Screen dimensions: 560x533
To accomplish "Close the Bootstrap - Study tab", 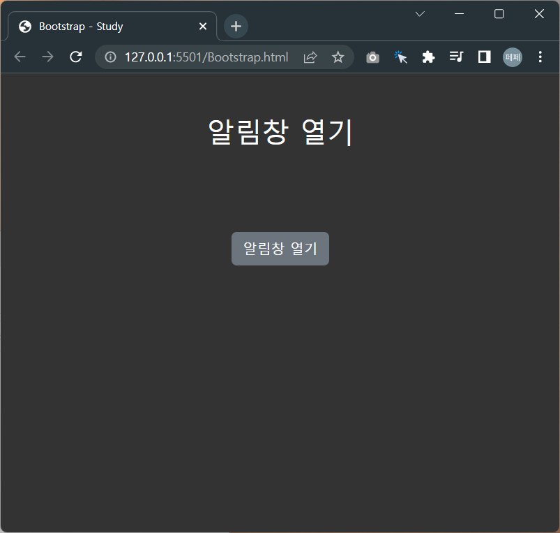I will pyautogui.click(x=203, y=26).
